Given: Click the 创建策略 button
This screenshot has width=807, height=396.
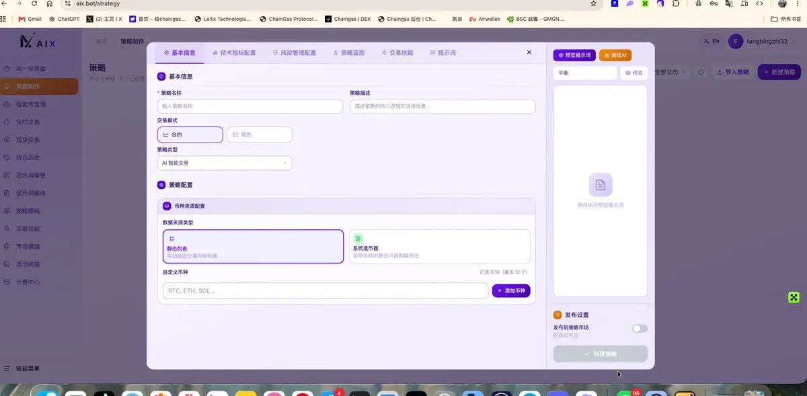Looking at the screenshot, I should point(601,354).
